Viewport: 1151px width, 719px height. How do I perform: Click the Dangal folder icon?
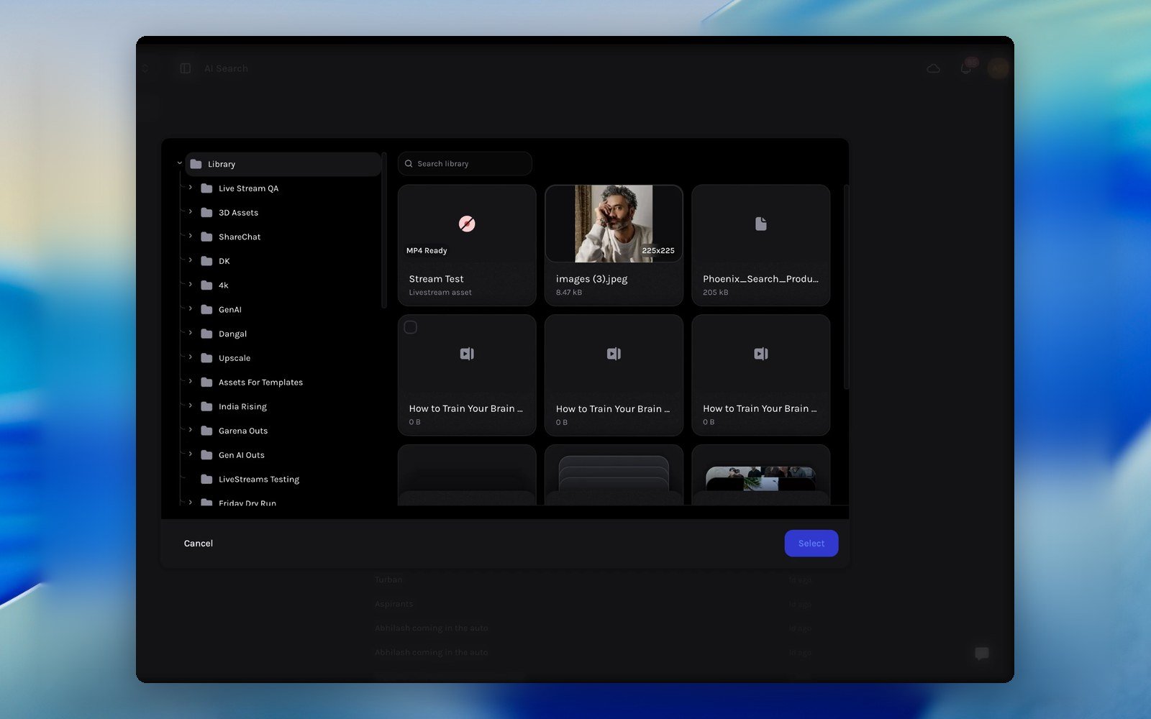206,334
